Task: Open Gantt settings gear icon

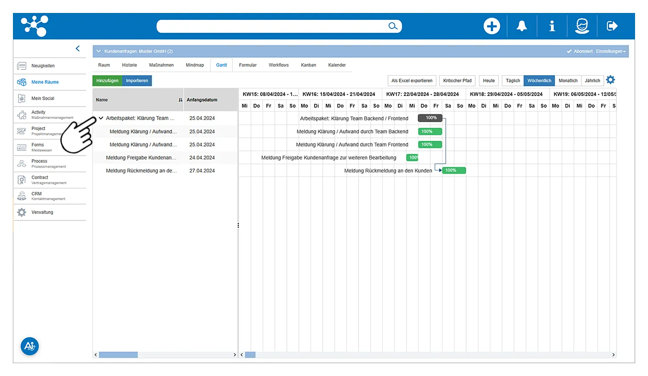Action: coord(610,80)
